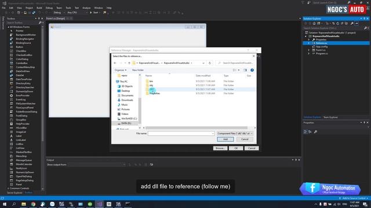Click Cancel in Reference Manager

click(x=252, y=148)
